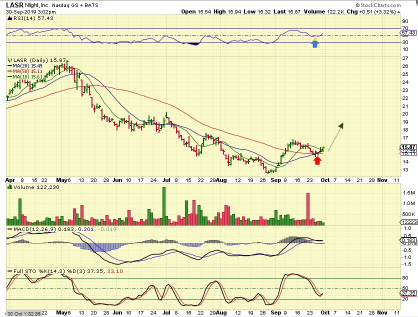Click the MACD(12,26,9) indicator label
The height and width of the screenshot is (317, 418).
pyautogui.click(x=31, y=229)
